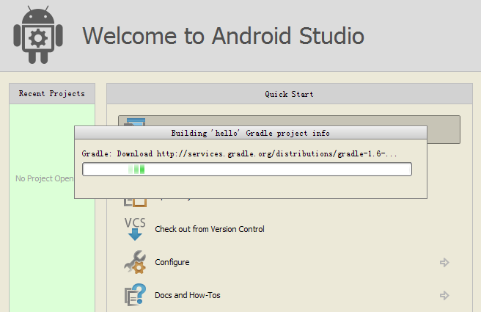
Task: Click the Recent Projects panel header
Action: 52,94
